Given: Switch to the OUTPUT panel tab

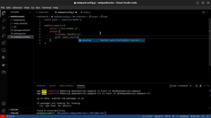Looking at the screenshot, I should 52,86.
